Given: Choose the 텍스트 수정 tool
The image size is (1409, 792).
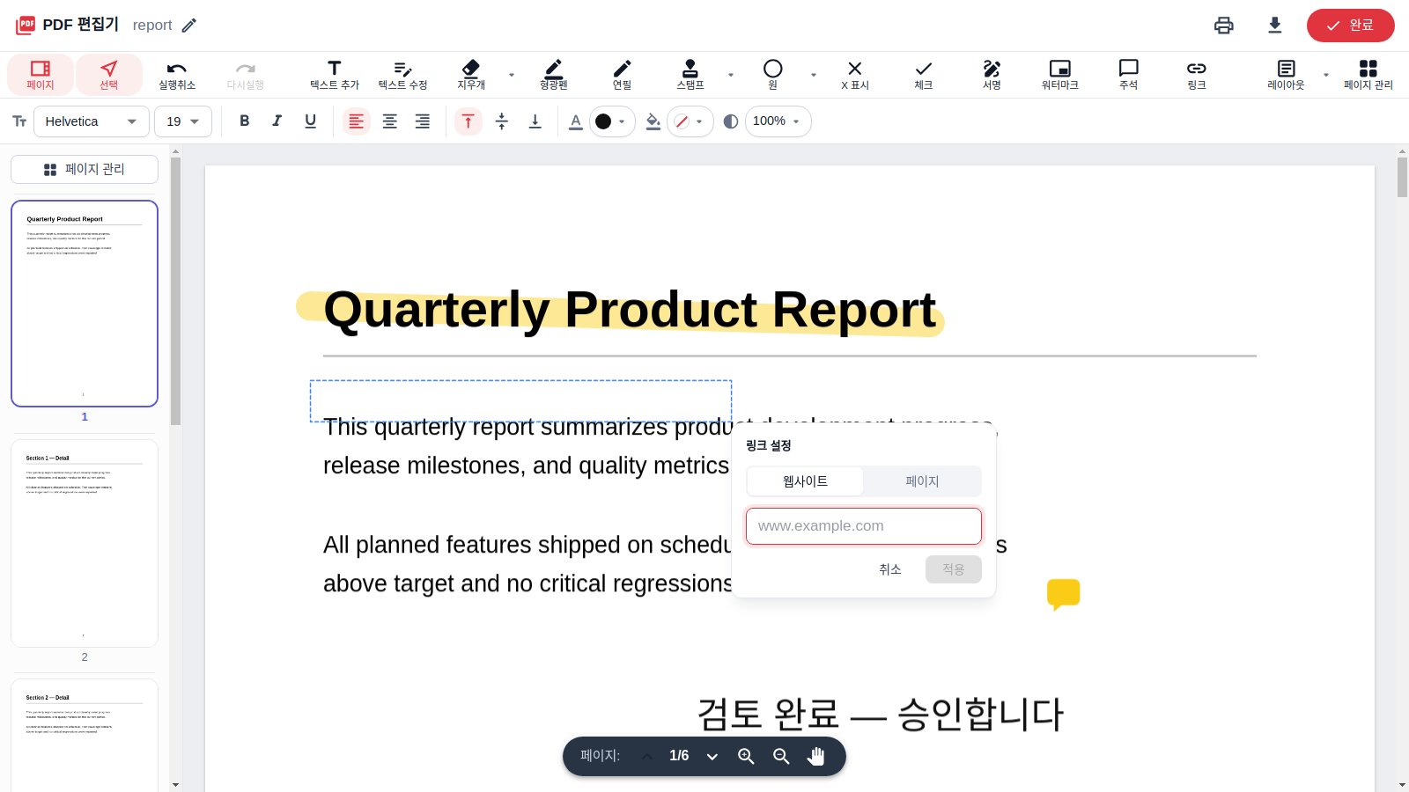Looking at the screenshot, I should (x=402, y=74).
